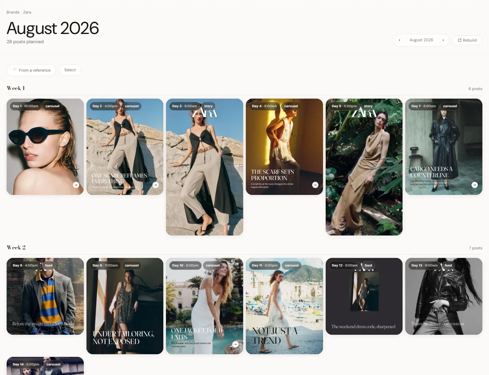
Task: Click the Select button
Action: 70,70
